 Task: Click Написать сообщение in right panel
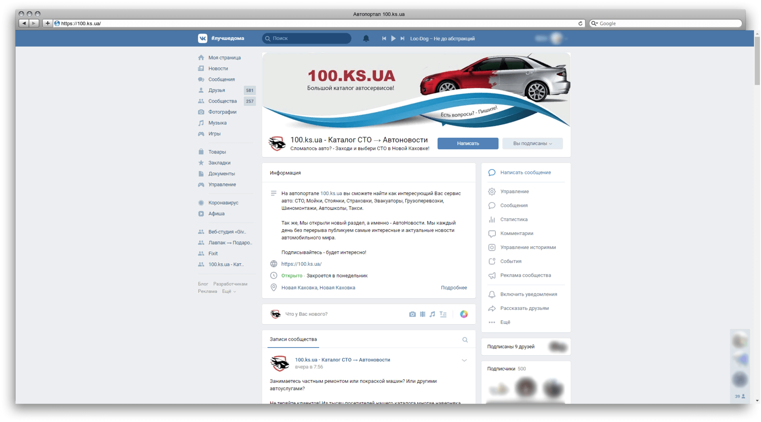coord(525,173)
